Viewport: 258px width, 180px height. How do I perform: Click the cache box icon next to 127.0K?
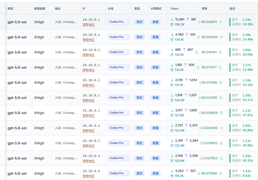(172, 115)
